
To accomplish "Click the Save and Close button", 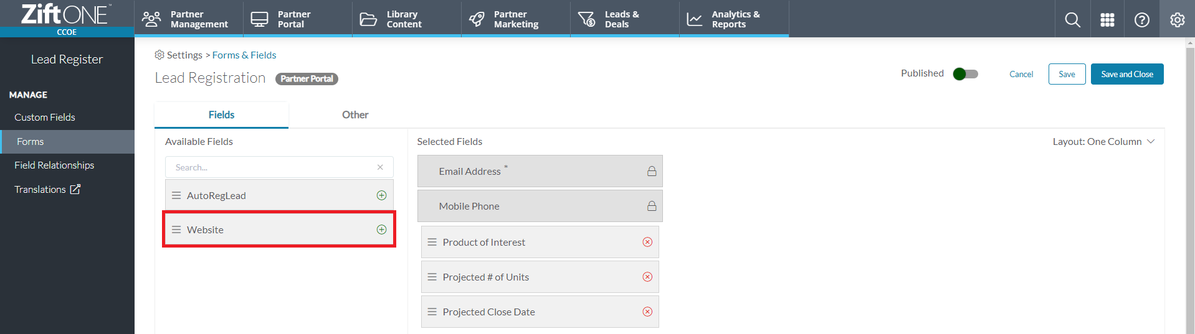I will click(x=1127, y=74).
